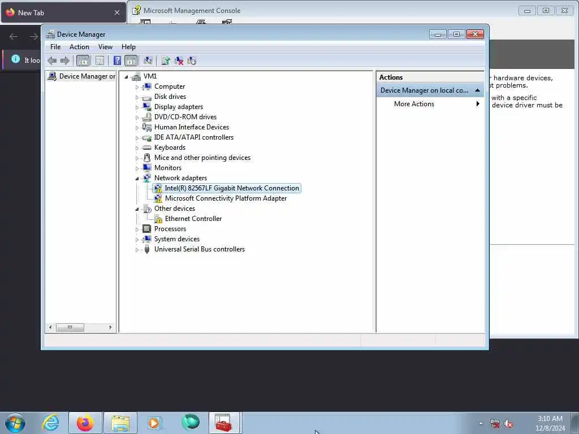
Task: Click the Processors chip icon
Action: click(x=146, y=229)
